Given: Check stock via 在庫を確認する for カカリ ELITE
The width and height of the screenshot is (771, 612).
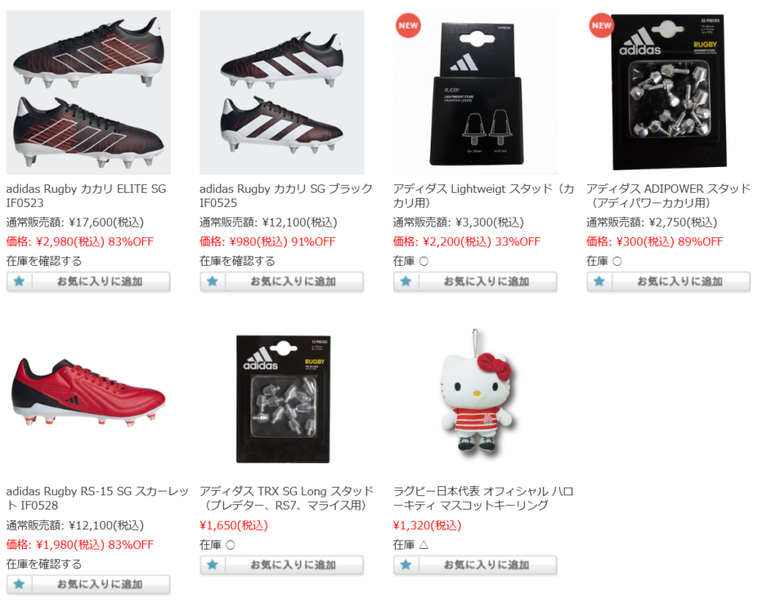Looking at the screenshot, I should pyautogui.click(x=44, y=261).
